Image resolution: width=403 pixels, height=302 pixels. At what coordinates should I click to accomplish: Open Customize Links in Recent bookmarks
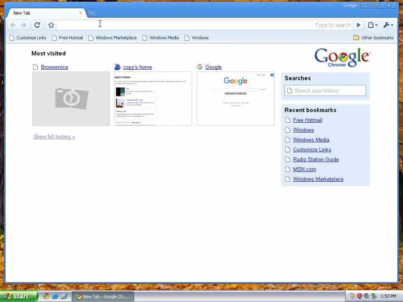coord(312,150)
